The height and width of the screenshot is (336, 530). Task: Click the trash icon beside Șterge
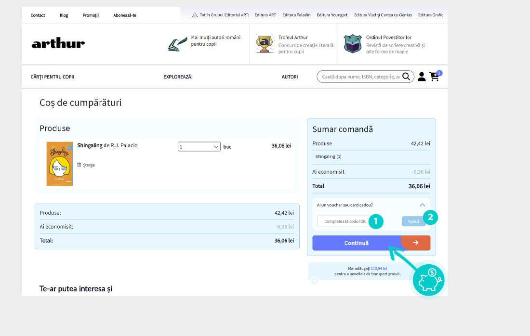[79, 165]
